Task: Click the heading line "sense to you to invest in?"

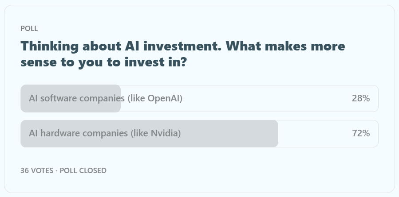Action: 103,62
